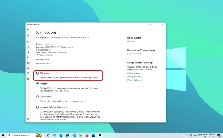Launch Microsoft Edge from the taskbar
Viewport: 223px width, 138px height.
(x=61, y=135)
